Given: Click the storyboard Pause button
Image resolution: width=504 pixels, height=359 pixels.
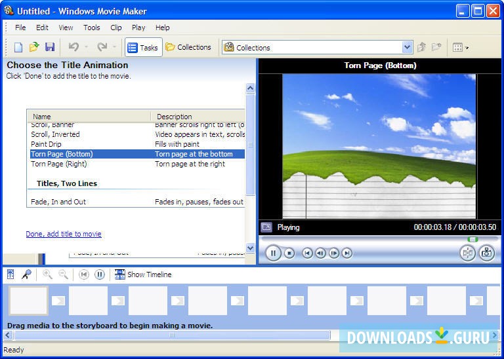Looking at the screenshot, I should coord(100,274).
